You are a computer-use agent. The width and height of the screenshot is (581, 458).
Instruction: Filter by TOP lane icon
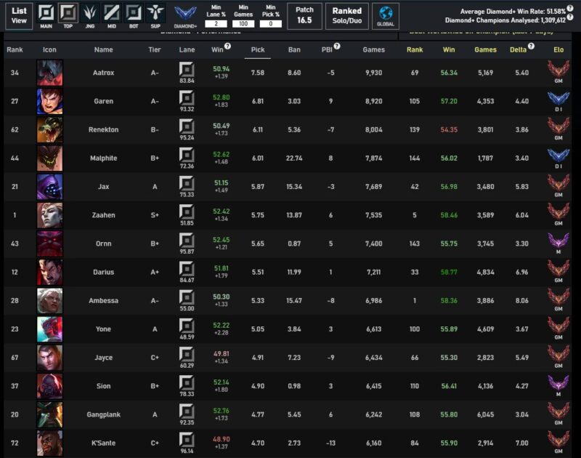[68, 14]
